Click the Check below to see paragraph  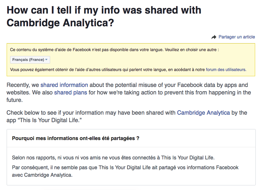tap(127, 116)
